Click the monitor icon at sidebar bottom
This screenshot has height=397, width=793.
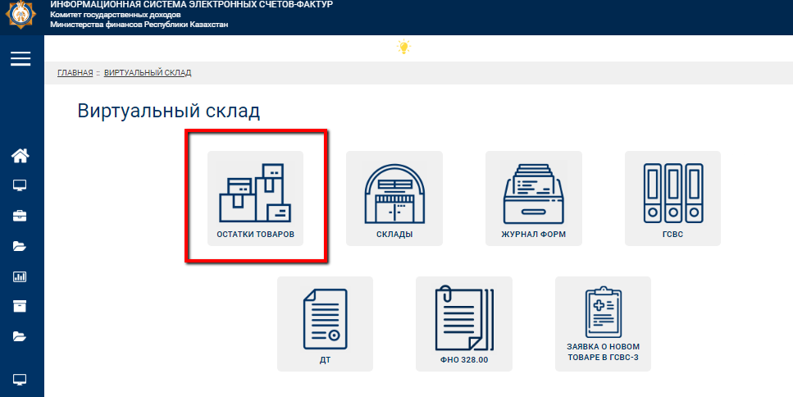[21, 379]
